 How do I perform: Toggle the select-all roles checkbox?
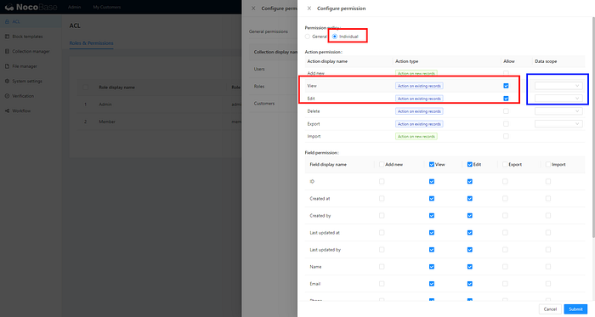tap(85, 88)
